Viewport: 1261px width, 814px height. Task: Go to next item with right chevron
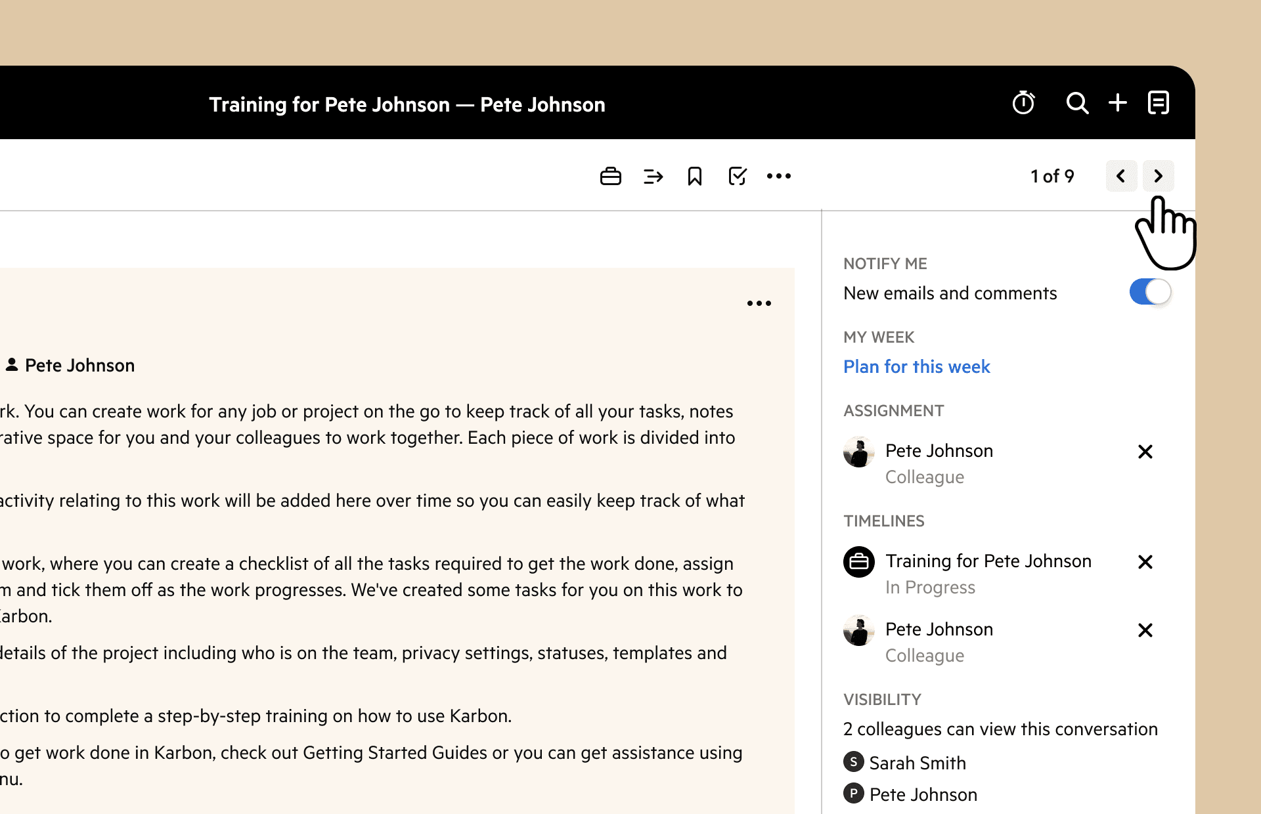point(1159,176)
